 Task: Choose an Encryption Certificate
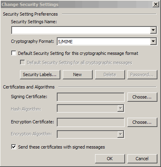(142, 122)
